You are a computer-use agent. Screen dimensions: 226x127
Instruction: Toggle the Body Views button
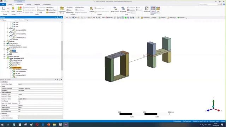[153, 10]
